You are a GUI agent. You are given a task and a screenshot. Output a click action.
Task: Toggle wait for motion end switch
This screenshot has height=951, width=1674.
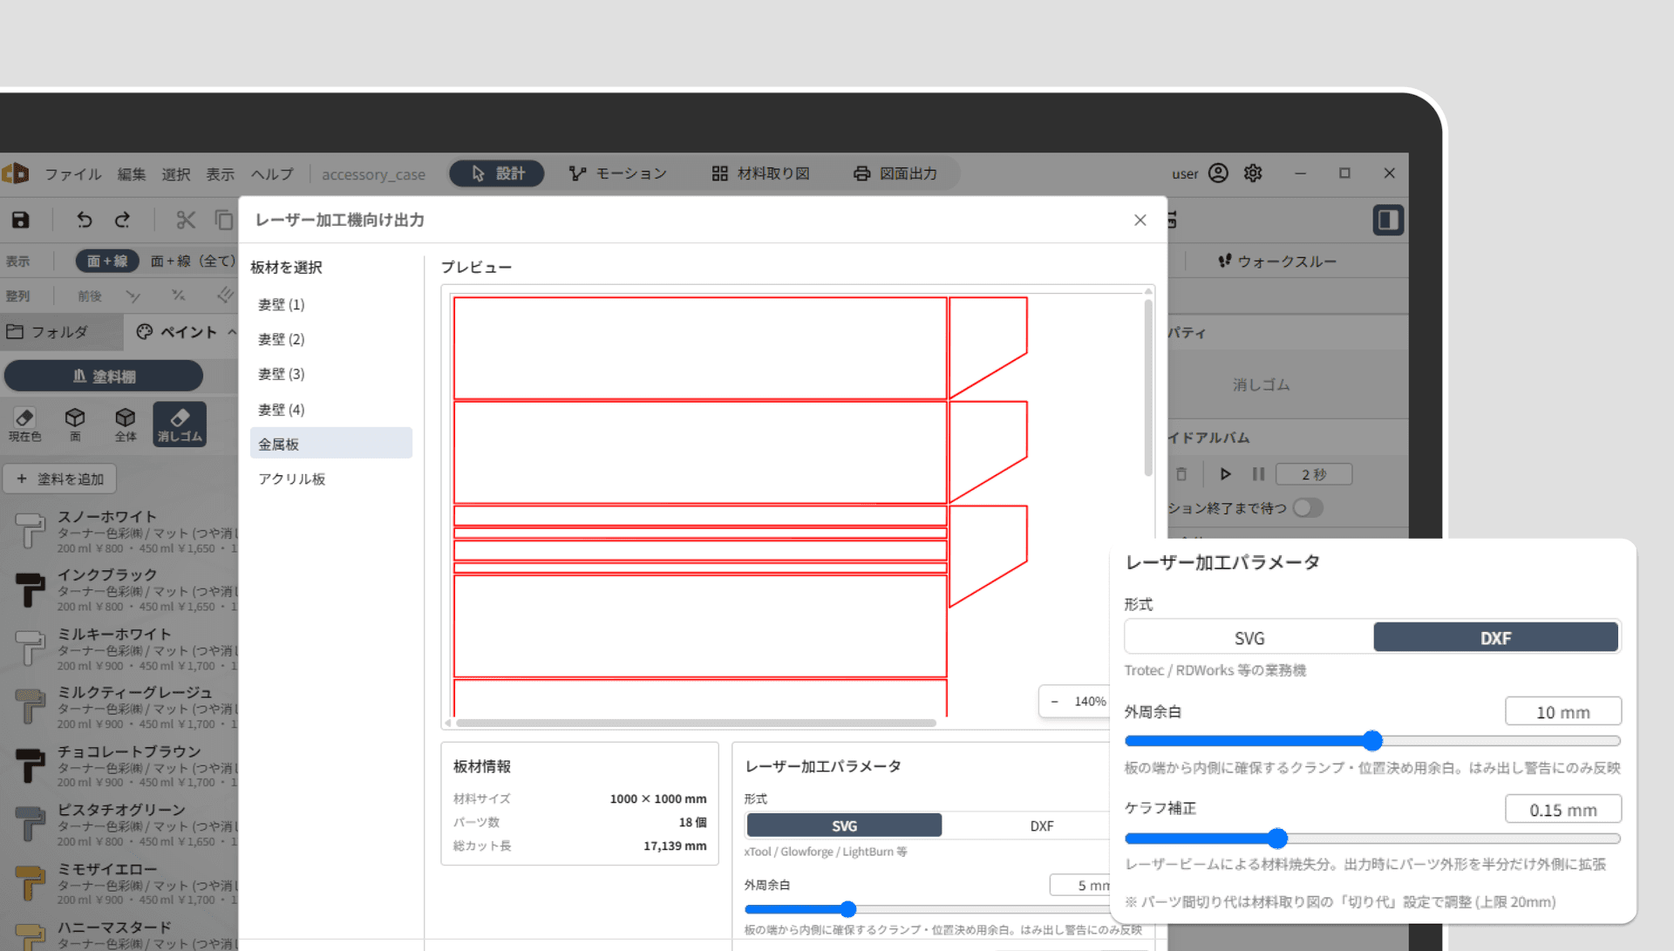pyautogui.click(x=1308, y=507)
